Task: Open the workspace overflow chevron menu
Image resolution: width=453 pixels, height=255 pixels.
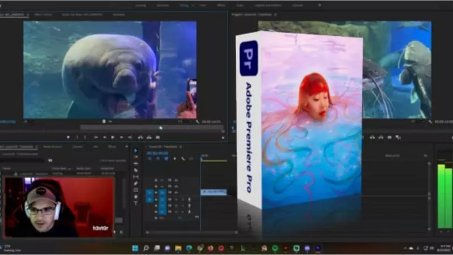Action: coord(319,5)
